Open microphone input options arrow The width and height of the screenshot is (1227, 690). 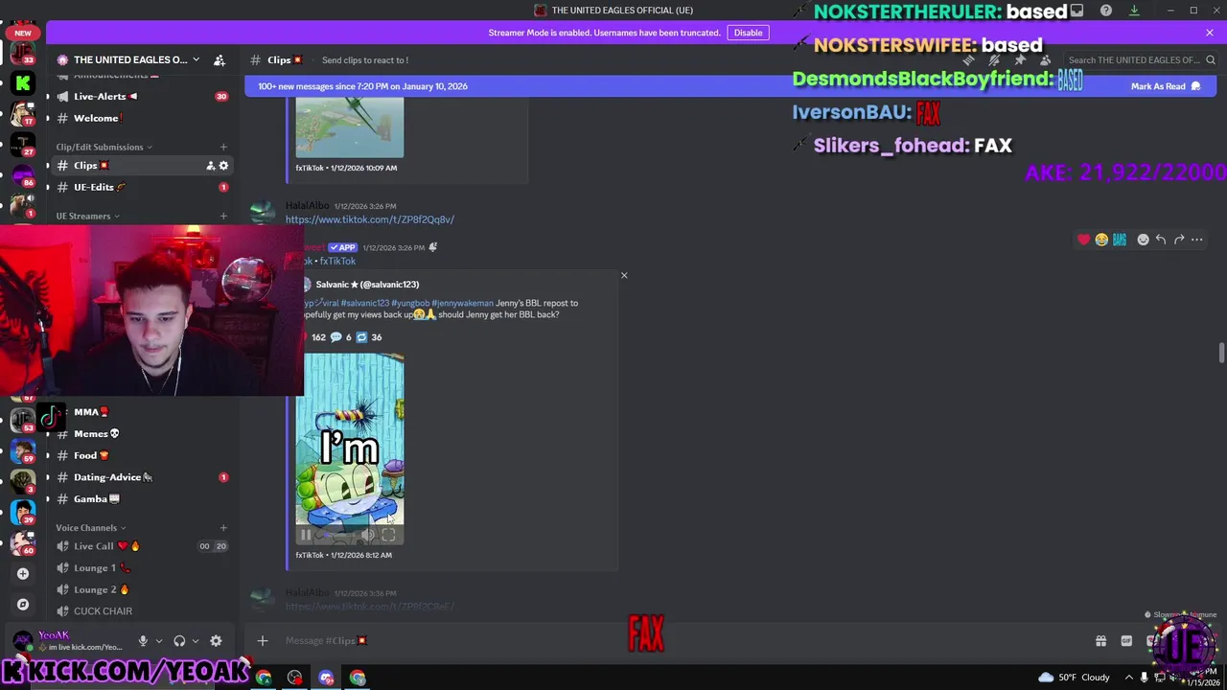point(159,641)
